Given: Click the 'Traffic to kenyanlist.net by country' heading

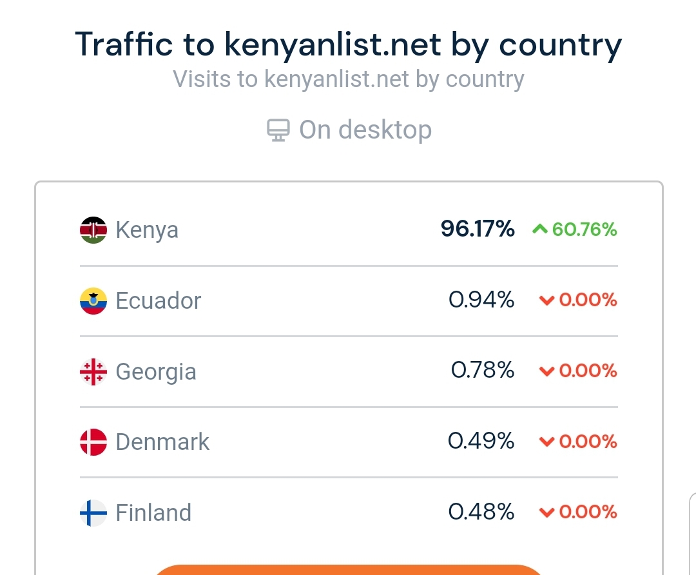Looking at the screenshot, I should coord(348,44).
